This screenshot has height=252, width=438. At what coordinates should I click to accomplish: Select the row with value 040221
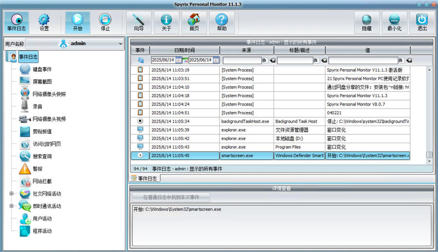tap(271, 112)
